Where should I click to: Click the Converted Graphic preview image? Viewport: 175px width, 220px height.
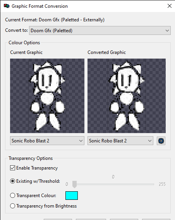pyautogui.click(x=127, y=96)
